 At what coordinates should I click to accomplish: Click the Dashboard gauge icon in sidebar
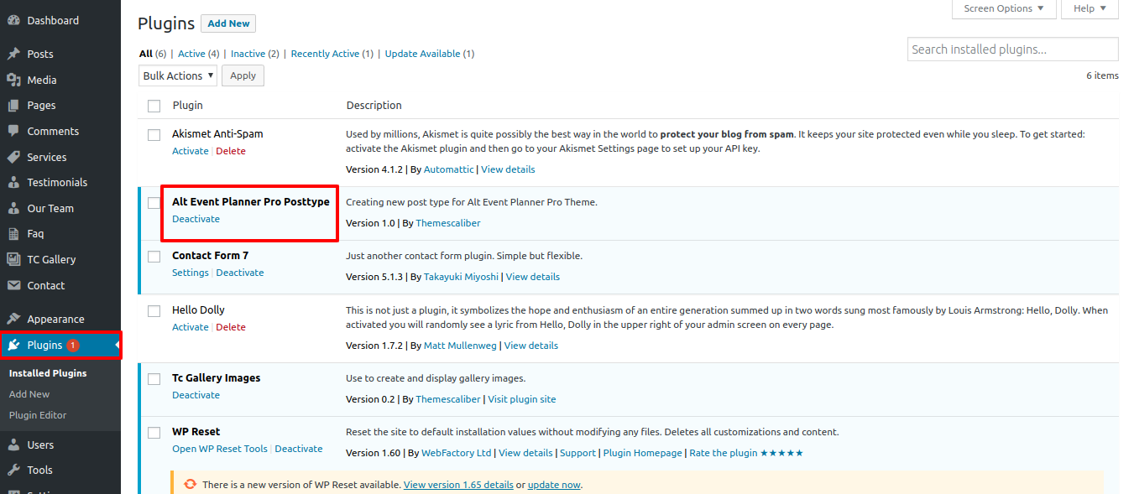(x=13, y=20)
